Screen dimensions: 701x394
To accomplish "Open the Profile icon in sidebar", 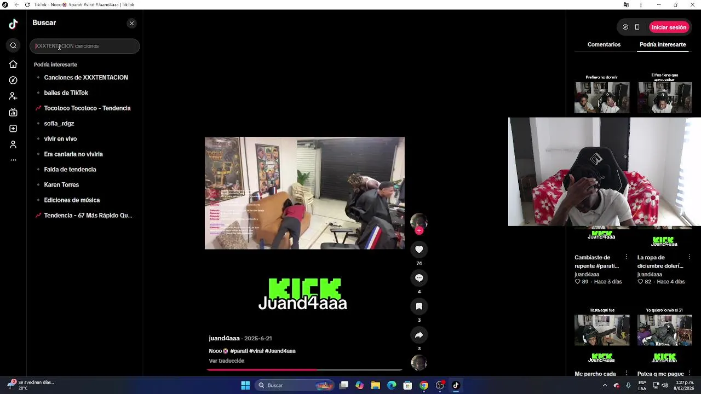I will 13,144.
